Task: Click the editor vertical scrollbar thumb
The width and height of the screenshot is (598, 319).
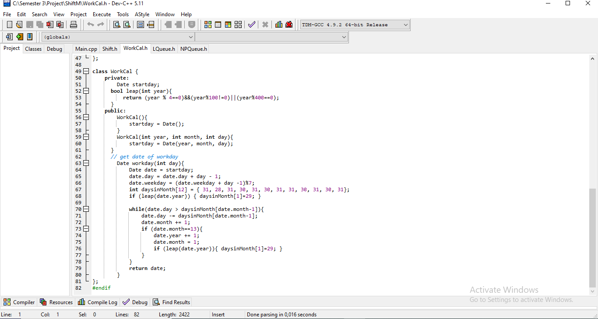Action: point(593,238)
